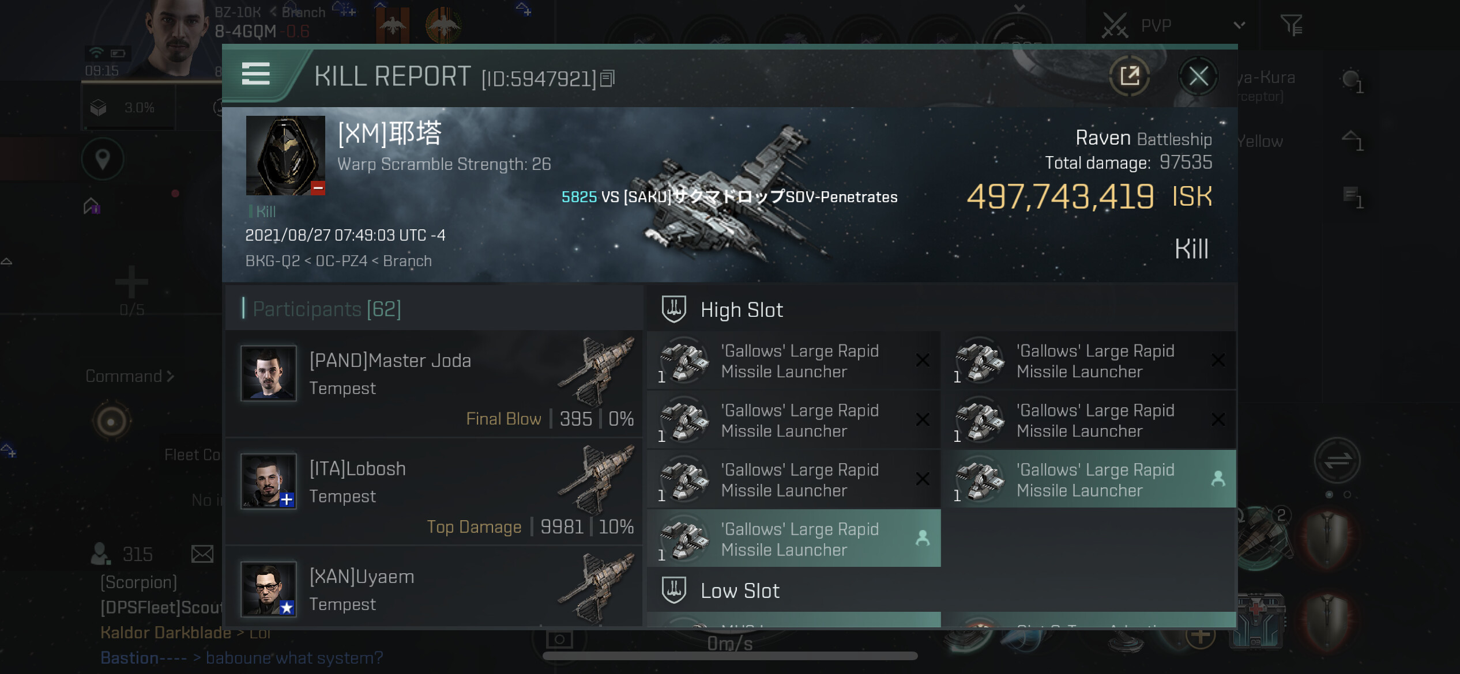Select the highlighted left-column Gallows launcher
The height and width of the screenshot is (674, 1460).
[x=794, y=538]
